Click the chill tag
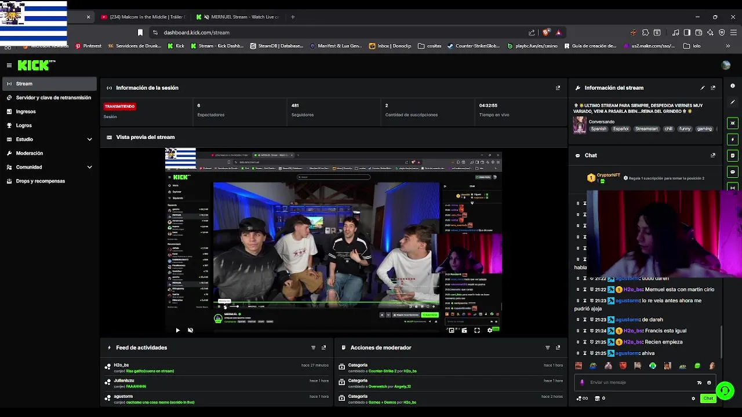This screenshot has height=417, width=742. (x=668, y=129)
